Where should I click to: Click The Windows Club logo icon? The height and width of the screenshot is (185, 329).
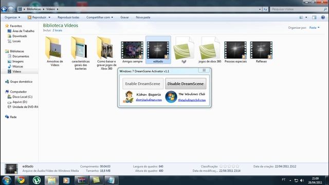[171, 97]
